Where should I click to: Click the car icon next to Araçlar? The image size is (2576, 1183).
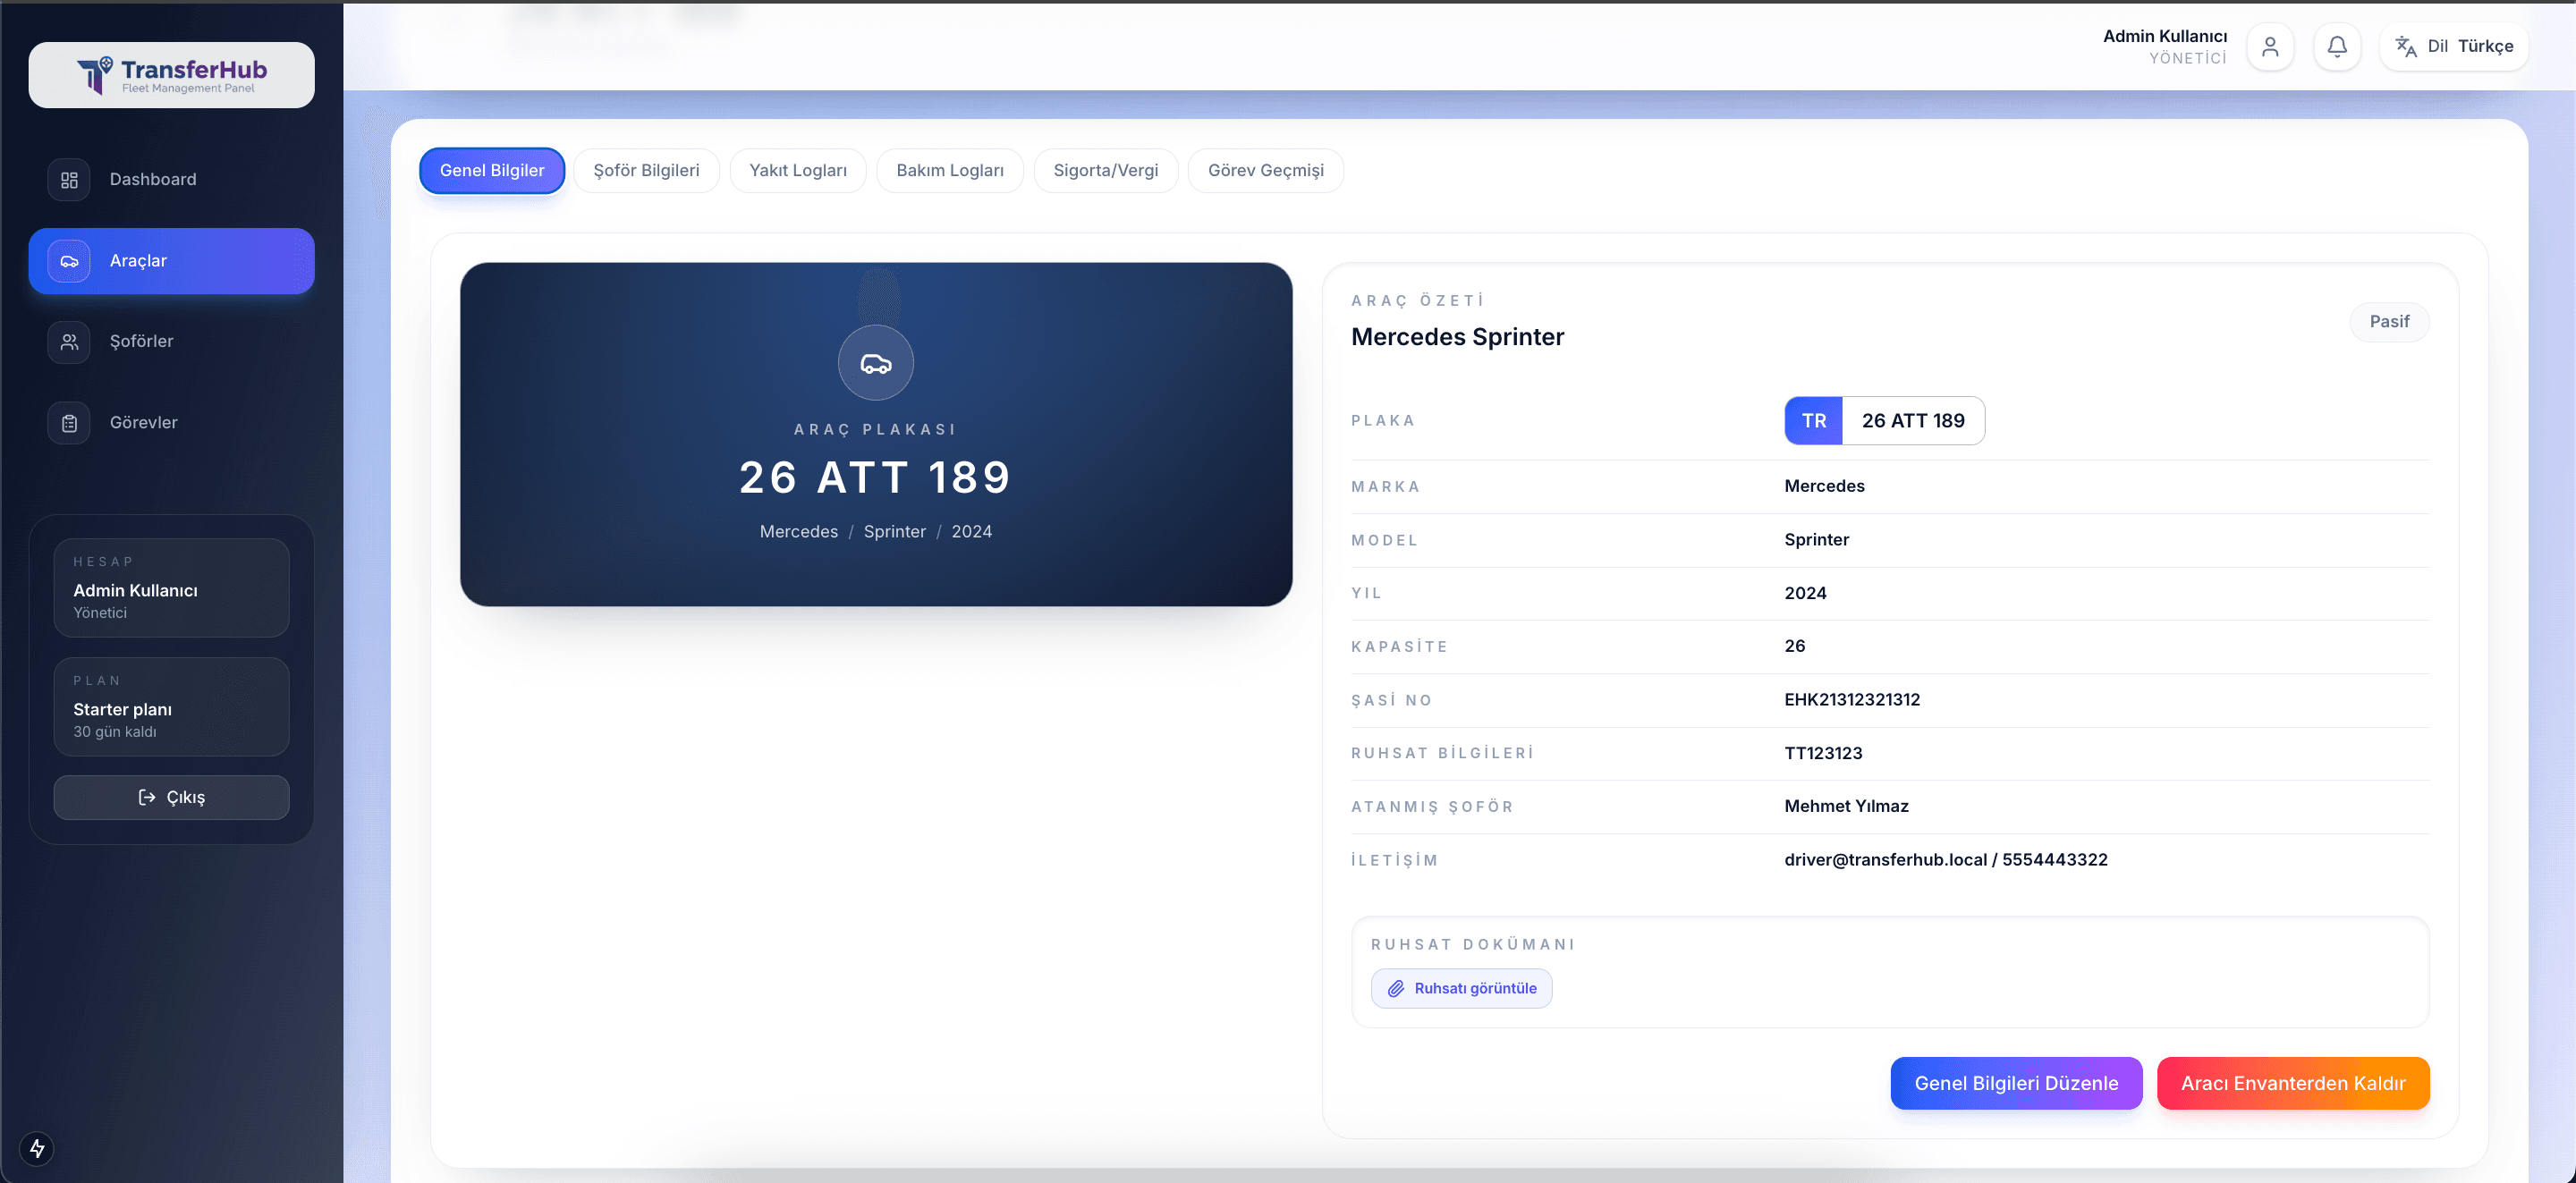tap(69, 261)
